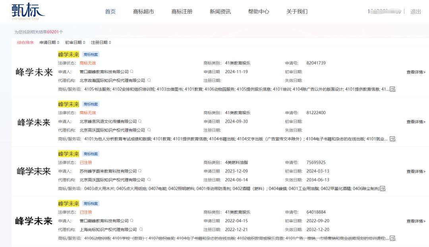Click result count 69201
The image size is (429, 247).
[53, 32]
